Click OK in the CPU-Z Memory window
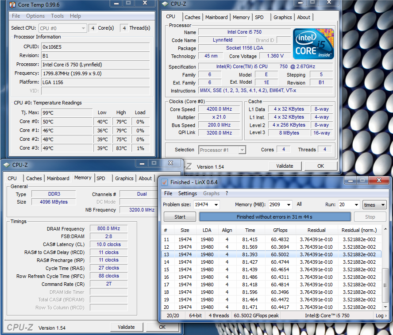The image size is (393, 335). [162, 327]
